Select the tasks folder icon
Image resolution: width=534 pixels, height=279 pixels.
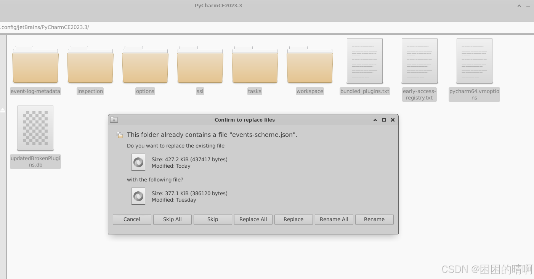(x=255, y=64)
